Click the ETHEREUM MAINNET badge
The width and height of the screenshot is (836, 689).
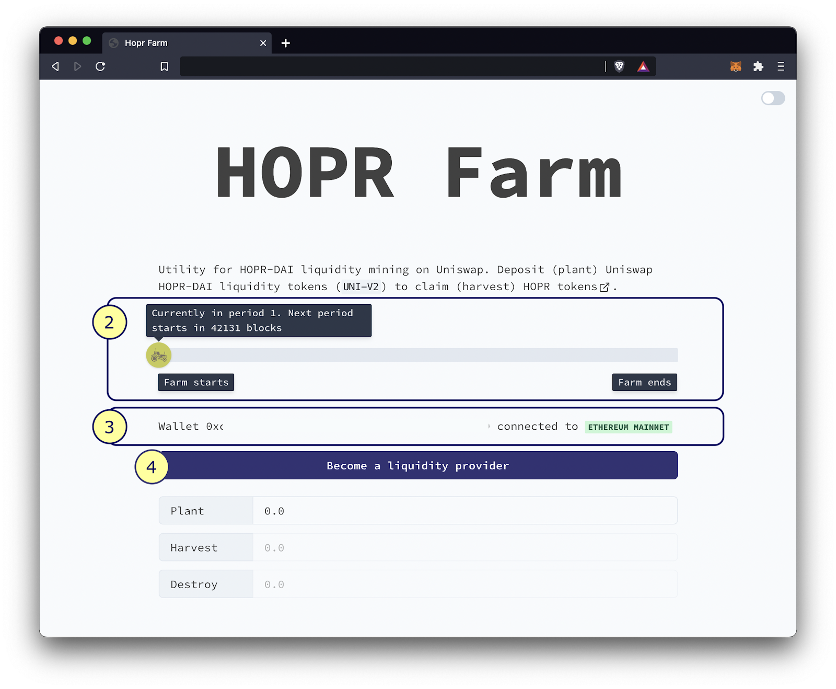pos(628,427)
